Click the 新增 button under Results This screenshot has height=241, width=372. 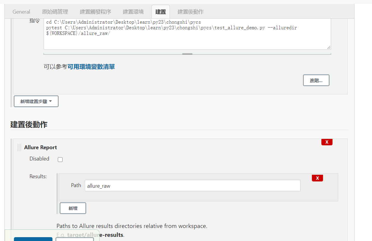click(x=73, y=208)
